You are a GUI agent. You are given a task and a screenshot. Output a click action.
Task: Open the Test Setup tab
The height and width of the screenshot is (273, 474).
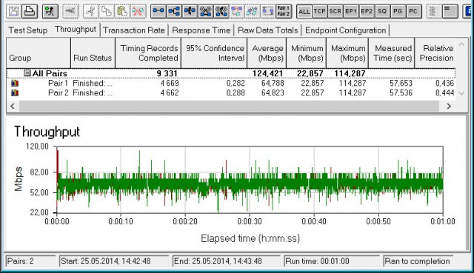pos(28,30)
